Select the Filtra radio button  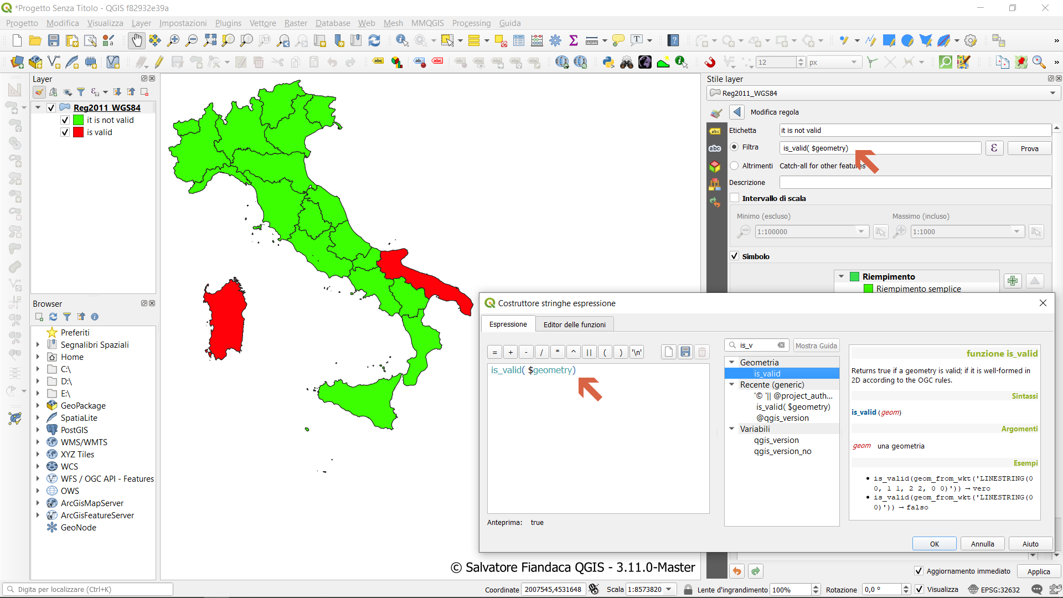(734, 147)
